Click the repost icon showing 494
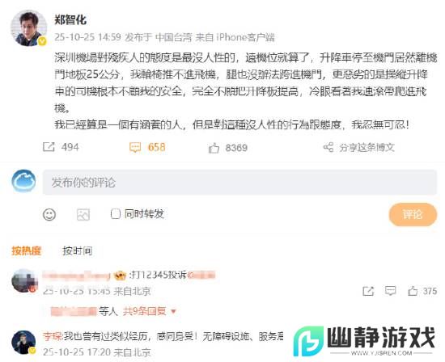Screen dimensions: 445x362 pyautogui.click(x=49, y=147)
